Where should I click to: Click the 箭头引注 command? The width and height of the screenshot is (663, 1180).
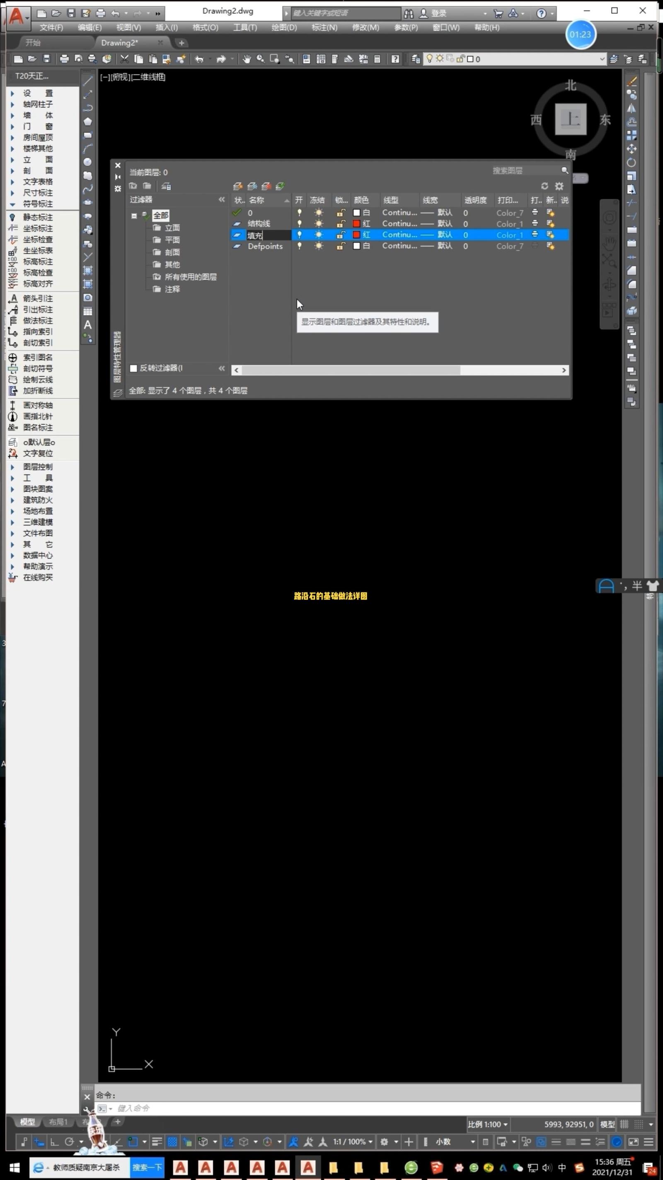tap(38, 299)
